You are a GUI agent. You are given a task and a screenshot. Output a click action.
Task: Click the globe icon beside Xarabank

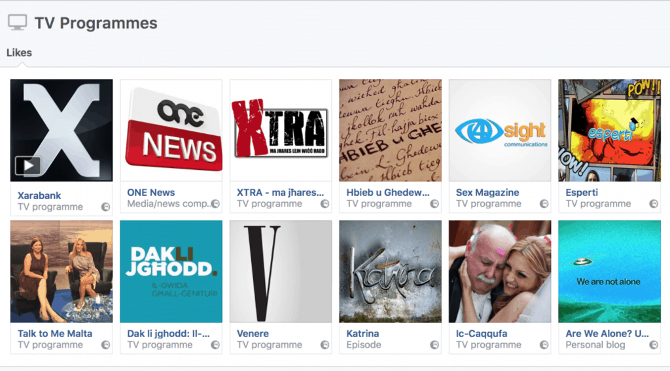(x=105, y=207)
